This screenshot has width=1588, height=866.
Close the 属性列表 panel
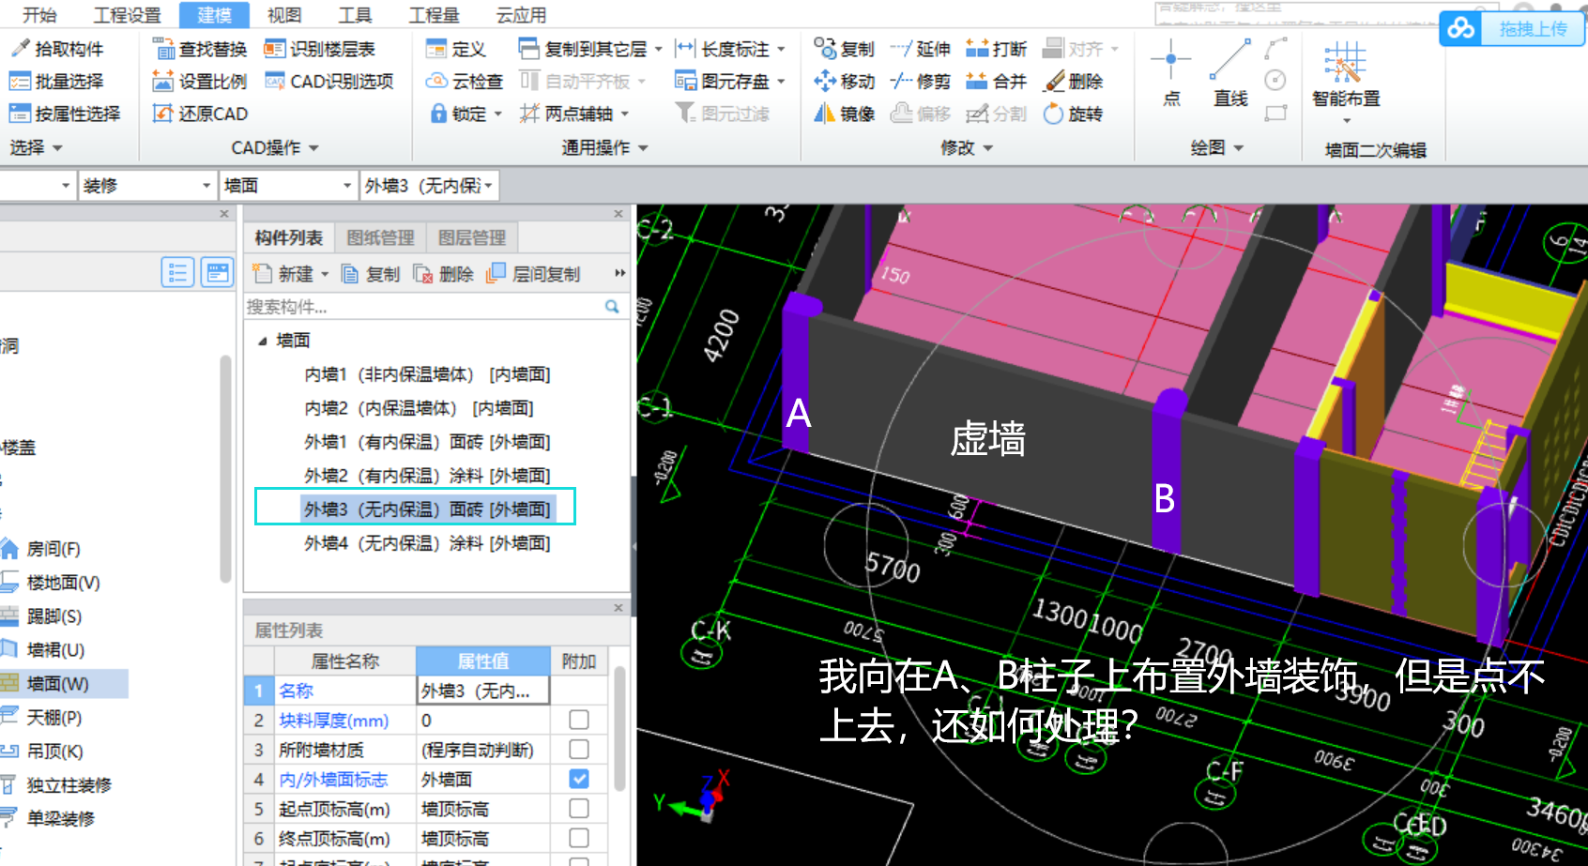tap(618, 608)
